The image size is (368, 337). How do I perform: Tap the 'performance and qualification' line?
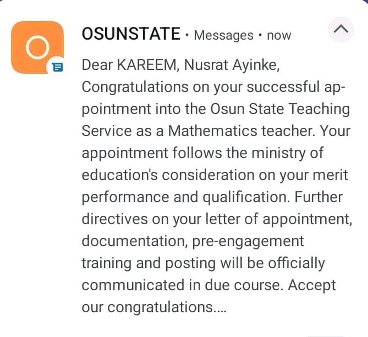coord(184,197)
